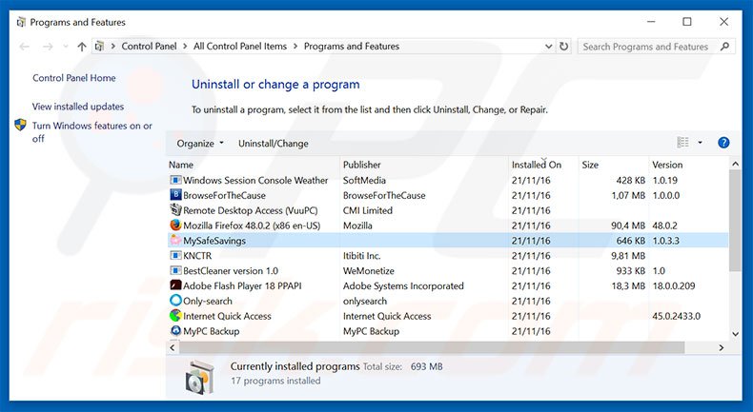This screenshot has width=753, height=412.
Task: Click the KNCTR program icon
Action: [175, 256]
